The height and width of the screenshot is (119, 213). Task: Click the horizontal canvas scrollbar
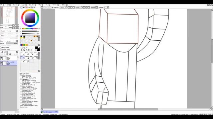[x=128, y=109]
